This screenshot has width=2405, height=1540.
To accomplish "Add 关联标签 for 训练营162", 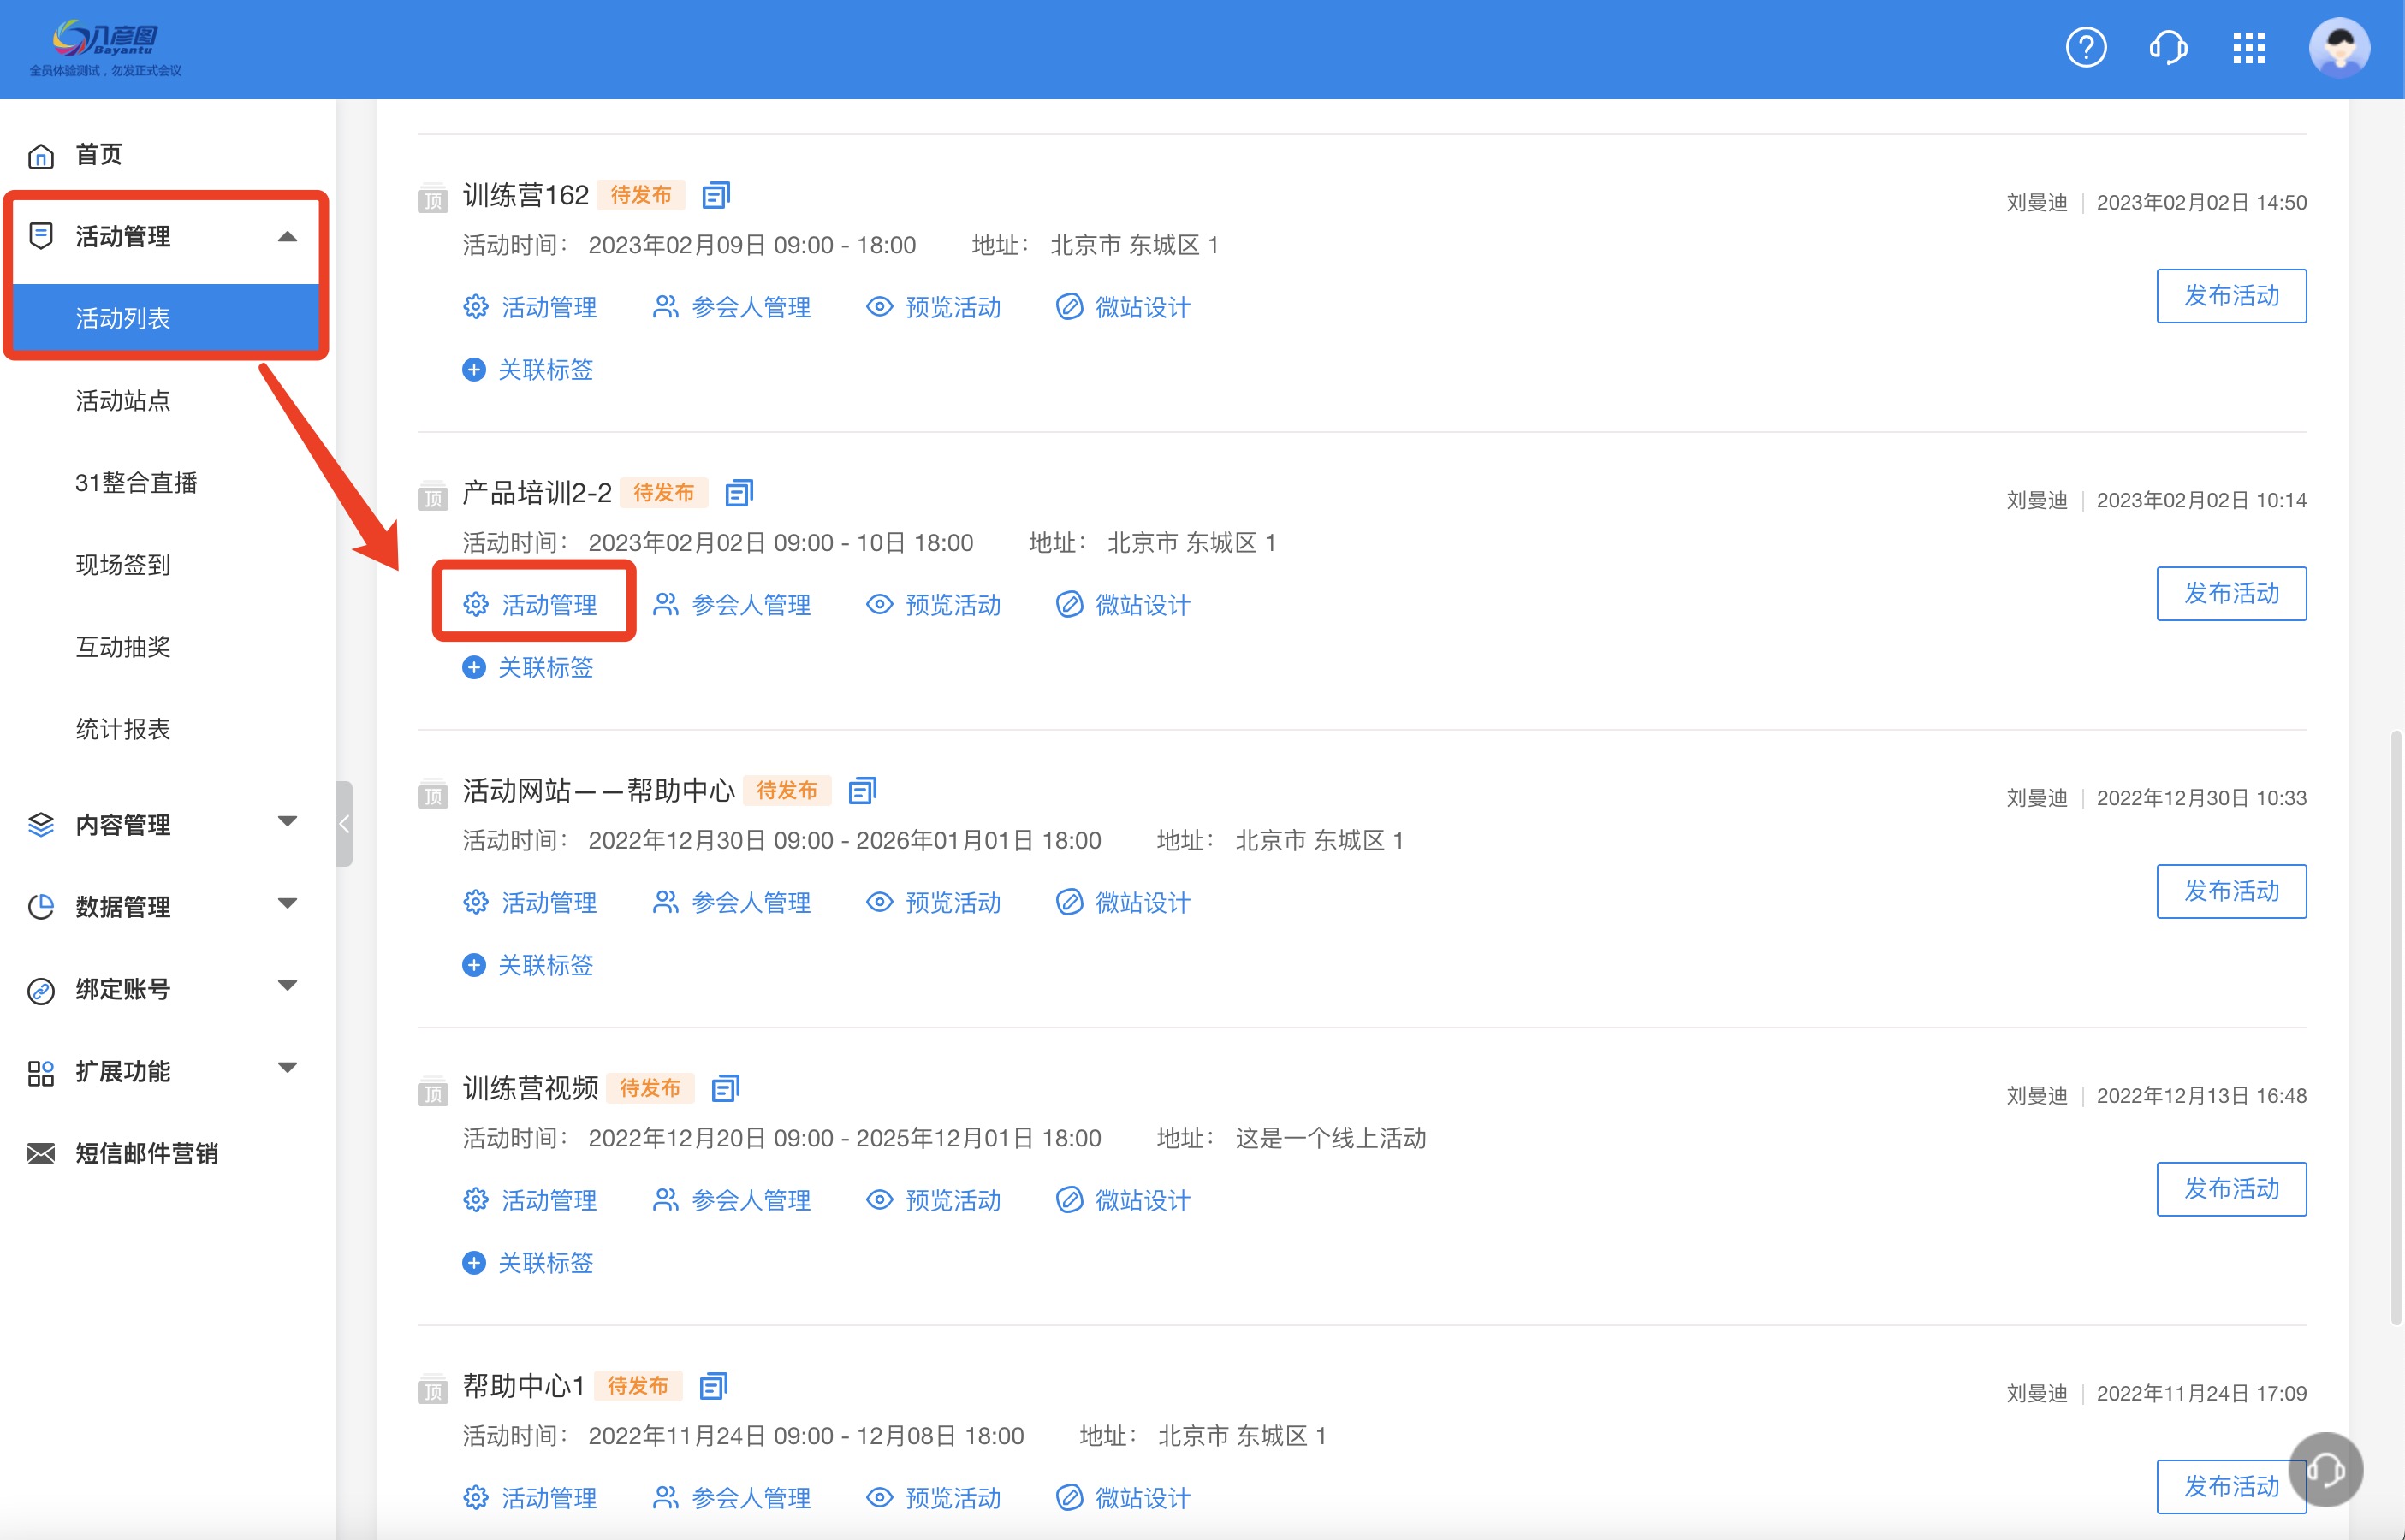I will 527,370.
